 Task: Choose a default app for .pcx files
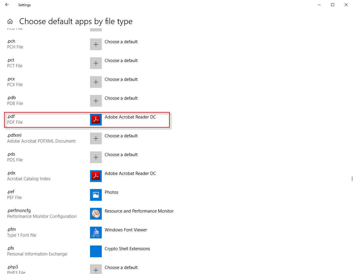click(96, 82)
